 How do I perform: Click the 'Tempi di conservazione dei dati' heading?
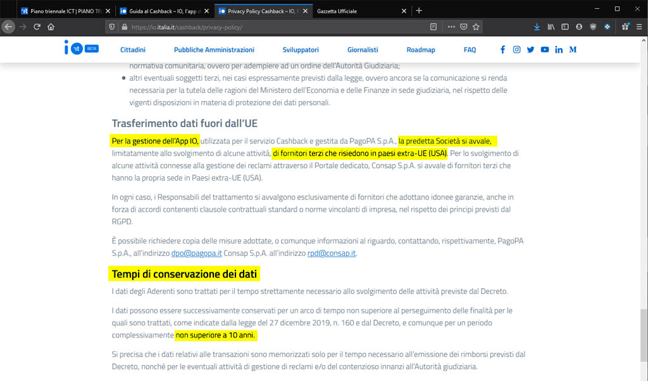pyautogui.click(x=184, y=274)
